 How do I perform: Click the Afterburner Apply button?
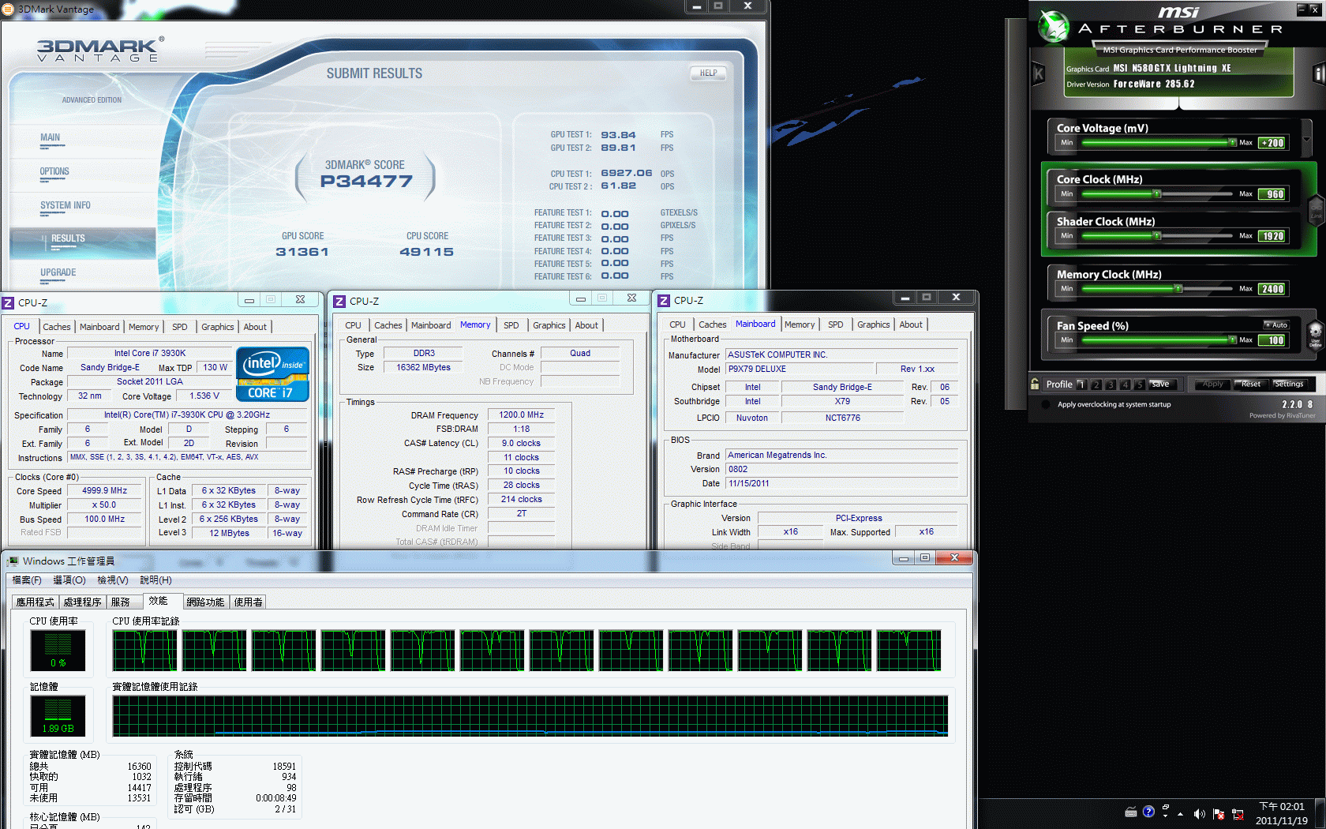[1213, 384]
